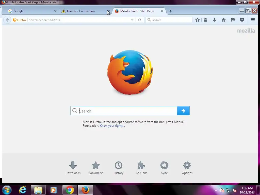Bookmark this page with the star icon
260x195 pixels.
pos(197,20)
